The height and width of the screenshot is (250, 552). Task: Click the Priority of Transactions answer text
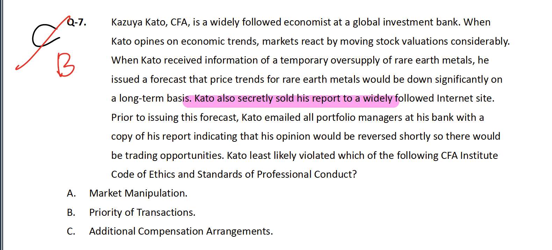[x=142, y=213]
